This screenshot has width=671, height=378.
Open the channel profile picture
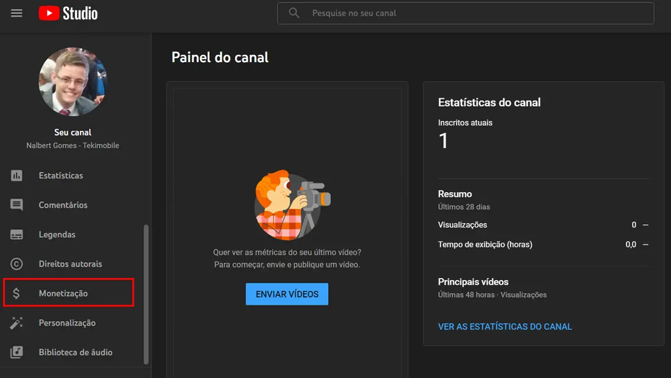[x=73, y=82]
